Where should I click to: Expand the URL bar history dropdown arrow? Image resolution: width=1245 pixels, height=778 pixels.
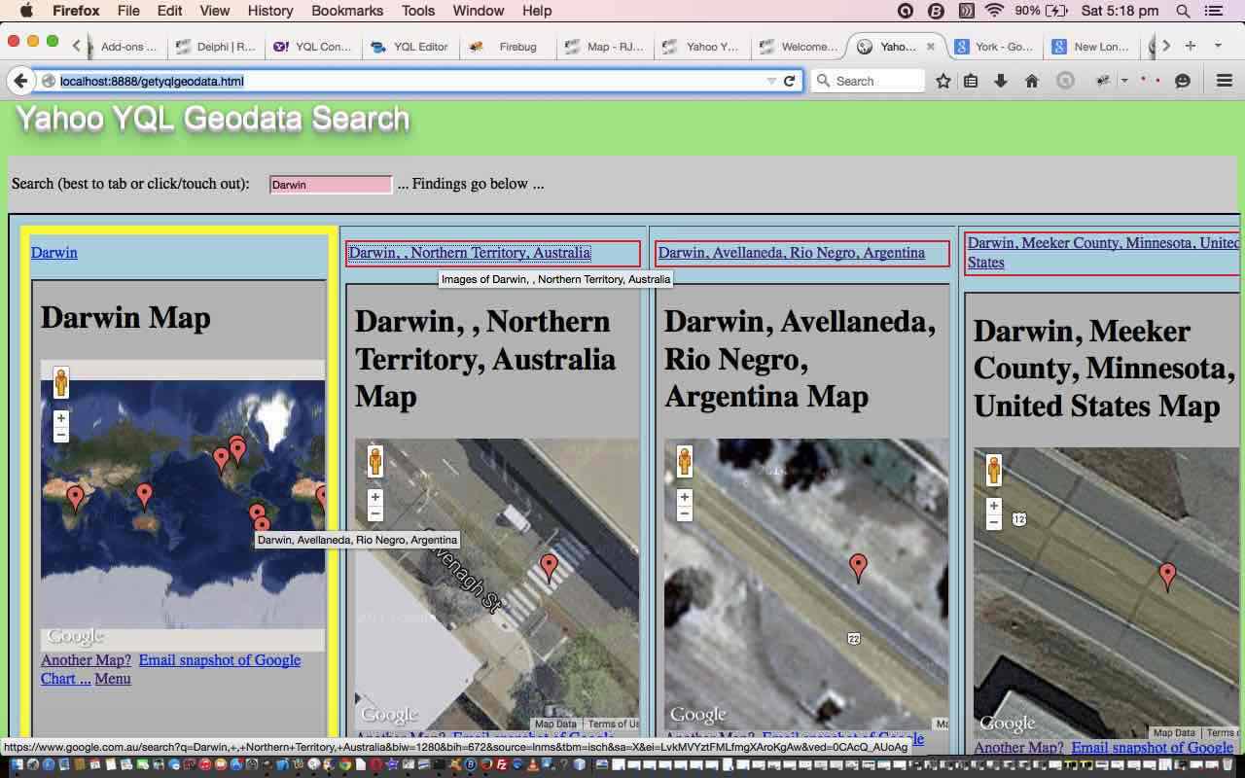point(771,82)
